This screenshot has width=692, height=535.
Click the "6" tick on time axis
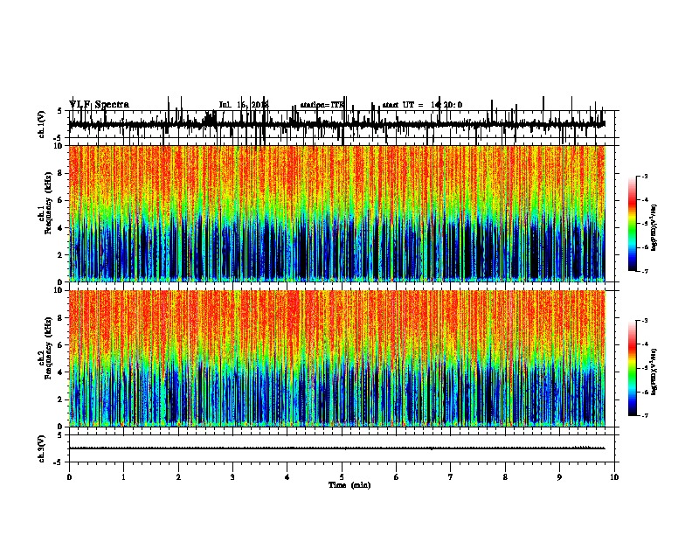point(397,477)
